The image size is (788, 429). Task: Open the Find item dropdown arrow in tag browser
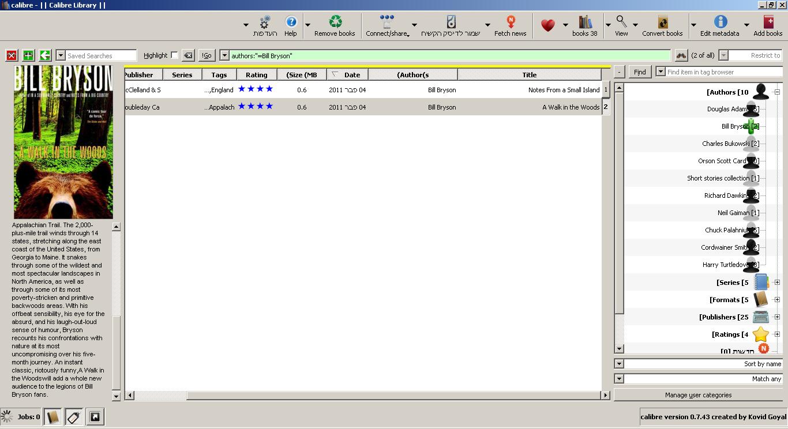[661, 72]
